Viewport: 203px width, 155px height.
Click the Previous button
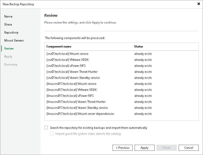click(123, 148)
